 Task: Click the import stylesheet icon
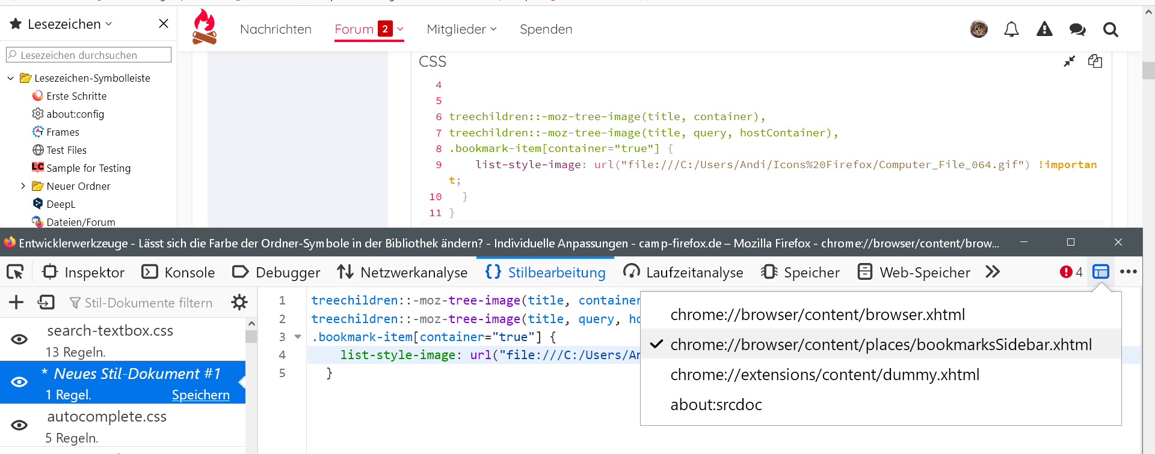click(x=46, y=302)
